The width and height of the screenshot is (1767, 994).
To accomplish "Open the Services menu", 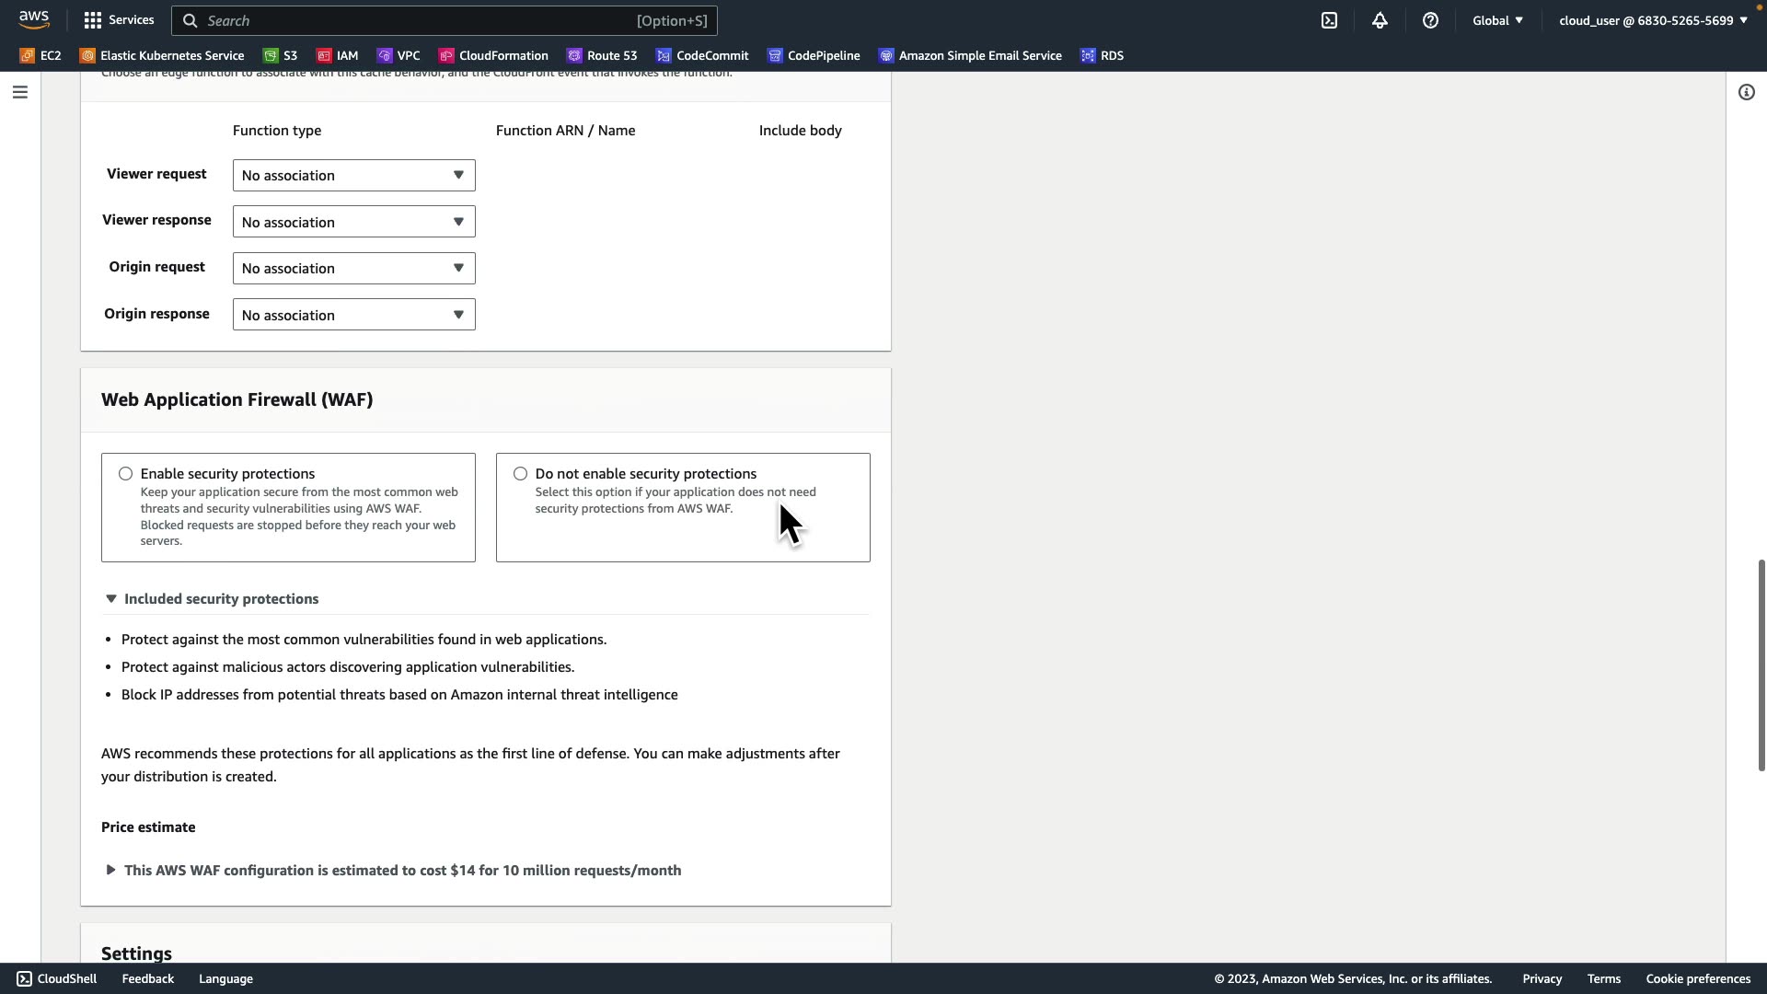I will point(119,20).
